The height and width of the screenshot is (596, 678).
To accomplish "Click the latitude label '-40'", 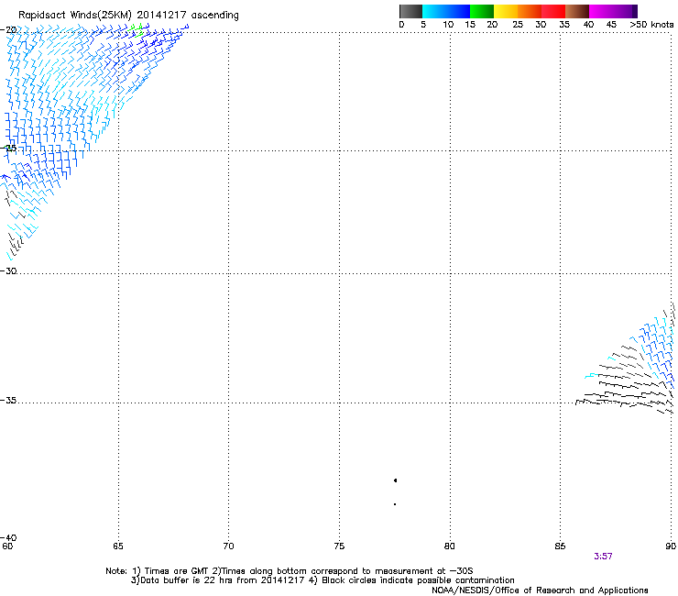I will point(8,537).
